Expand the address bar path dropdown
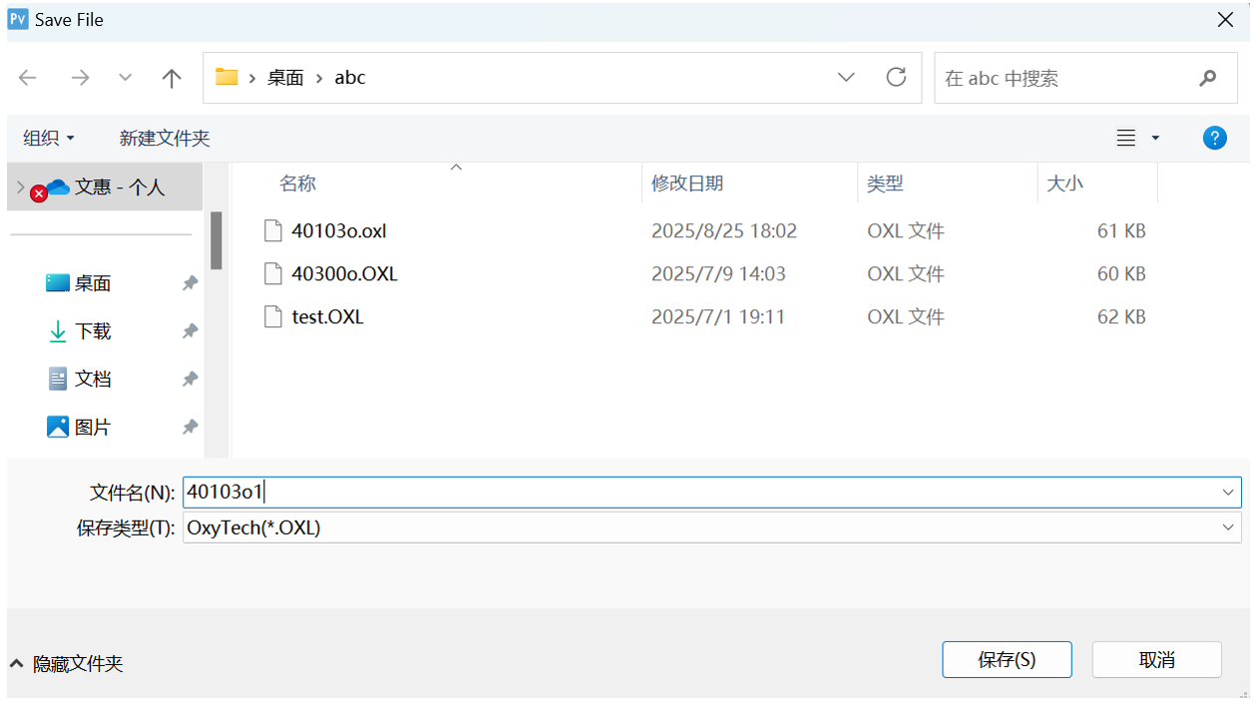This screenshot has height=704, width=1254. click(x=846, y=78)
